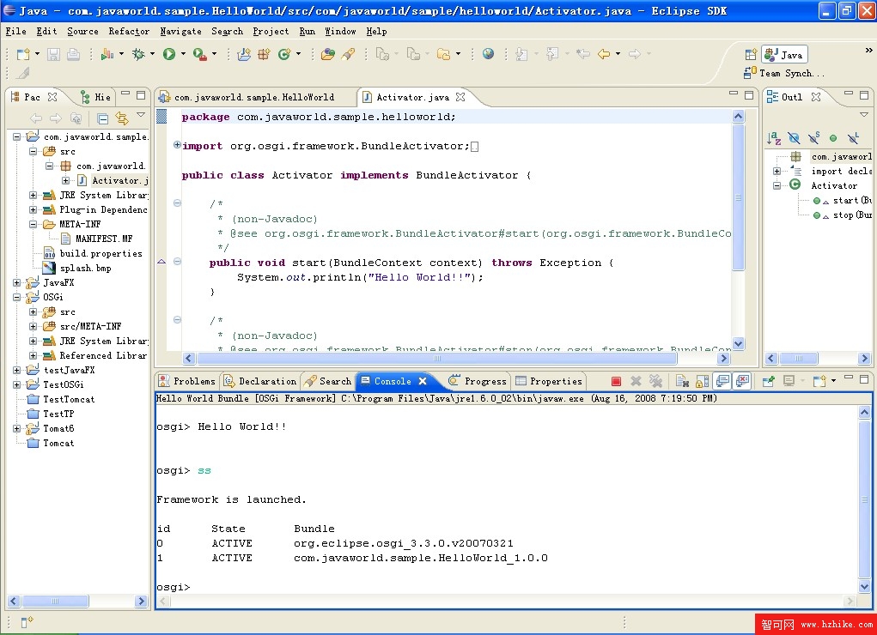Select build.properties file in tree
The width and height of the screenshot is (877, 635).
pos(100,254)
